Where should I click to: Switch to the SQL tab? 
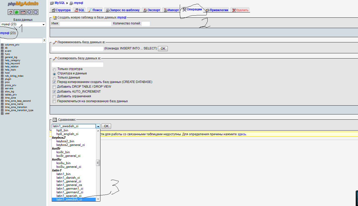tap(79, 10)
